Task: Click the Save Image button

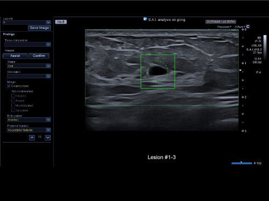Action: point(39,28)
